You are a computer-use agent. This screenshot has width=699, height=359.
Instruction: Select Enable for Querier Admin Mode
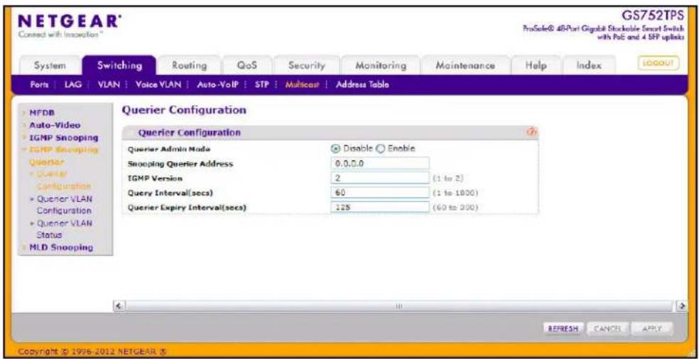[x=381, y=148]
